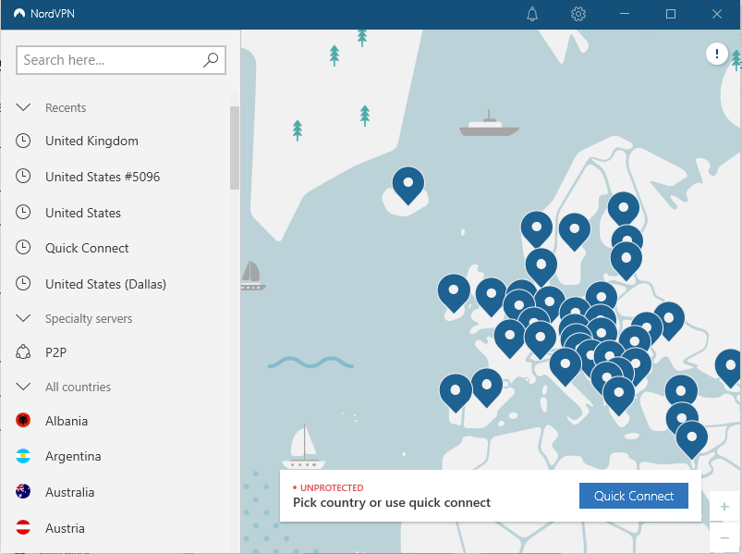742x554 pixels.
Task: Zoom out of the map with minus
Action: pyautogui.click(x=724, y=538)
